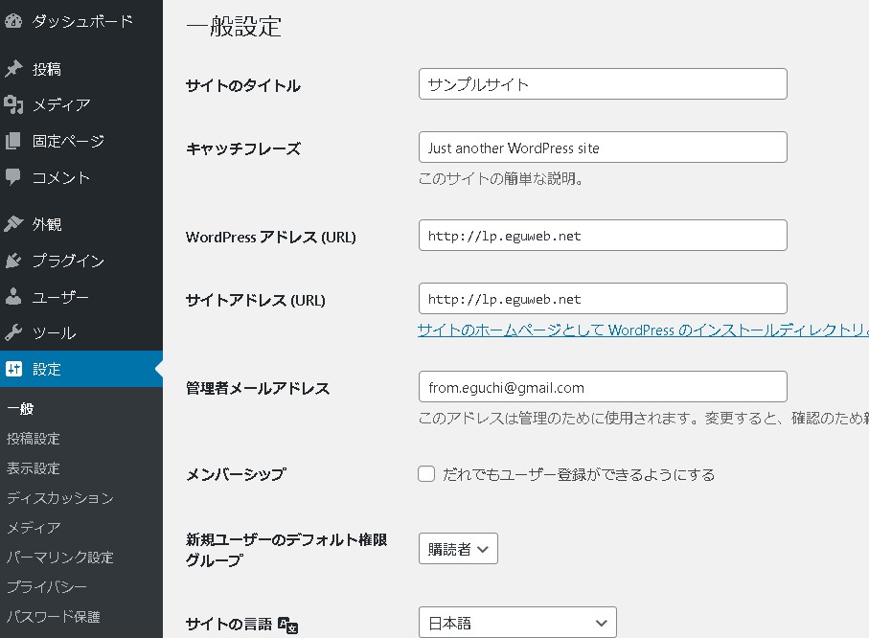Open the ディスカッション discussion settings link
This screenshot has height=638, width=869.
point(60,498)
